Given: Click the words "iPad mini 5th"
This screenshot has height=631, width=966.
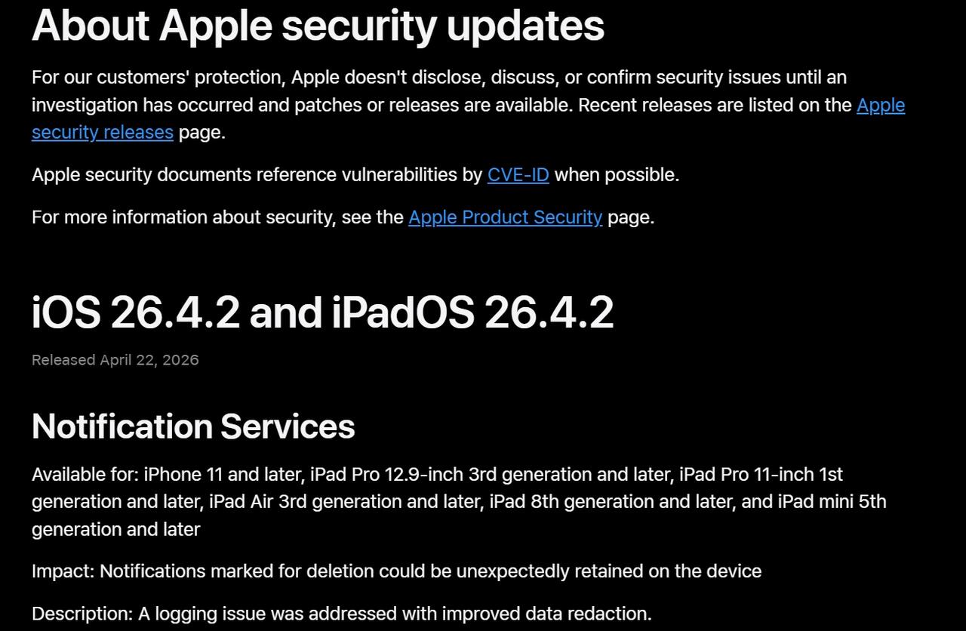Looking at the screenshot, I should tap(832, 502).
